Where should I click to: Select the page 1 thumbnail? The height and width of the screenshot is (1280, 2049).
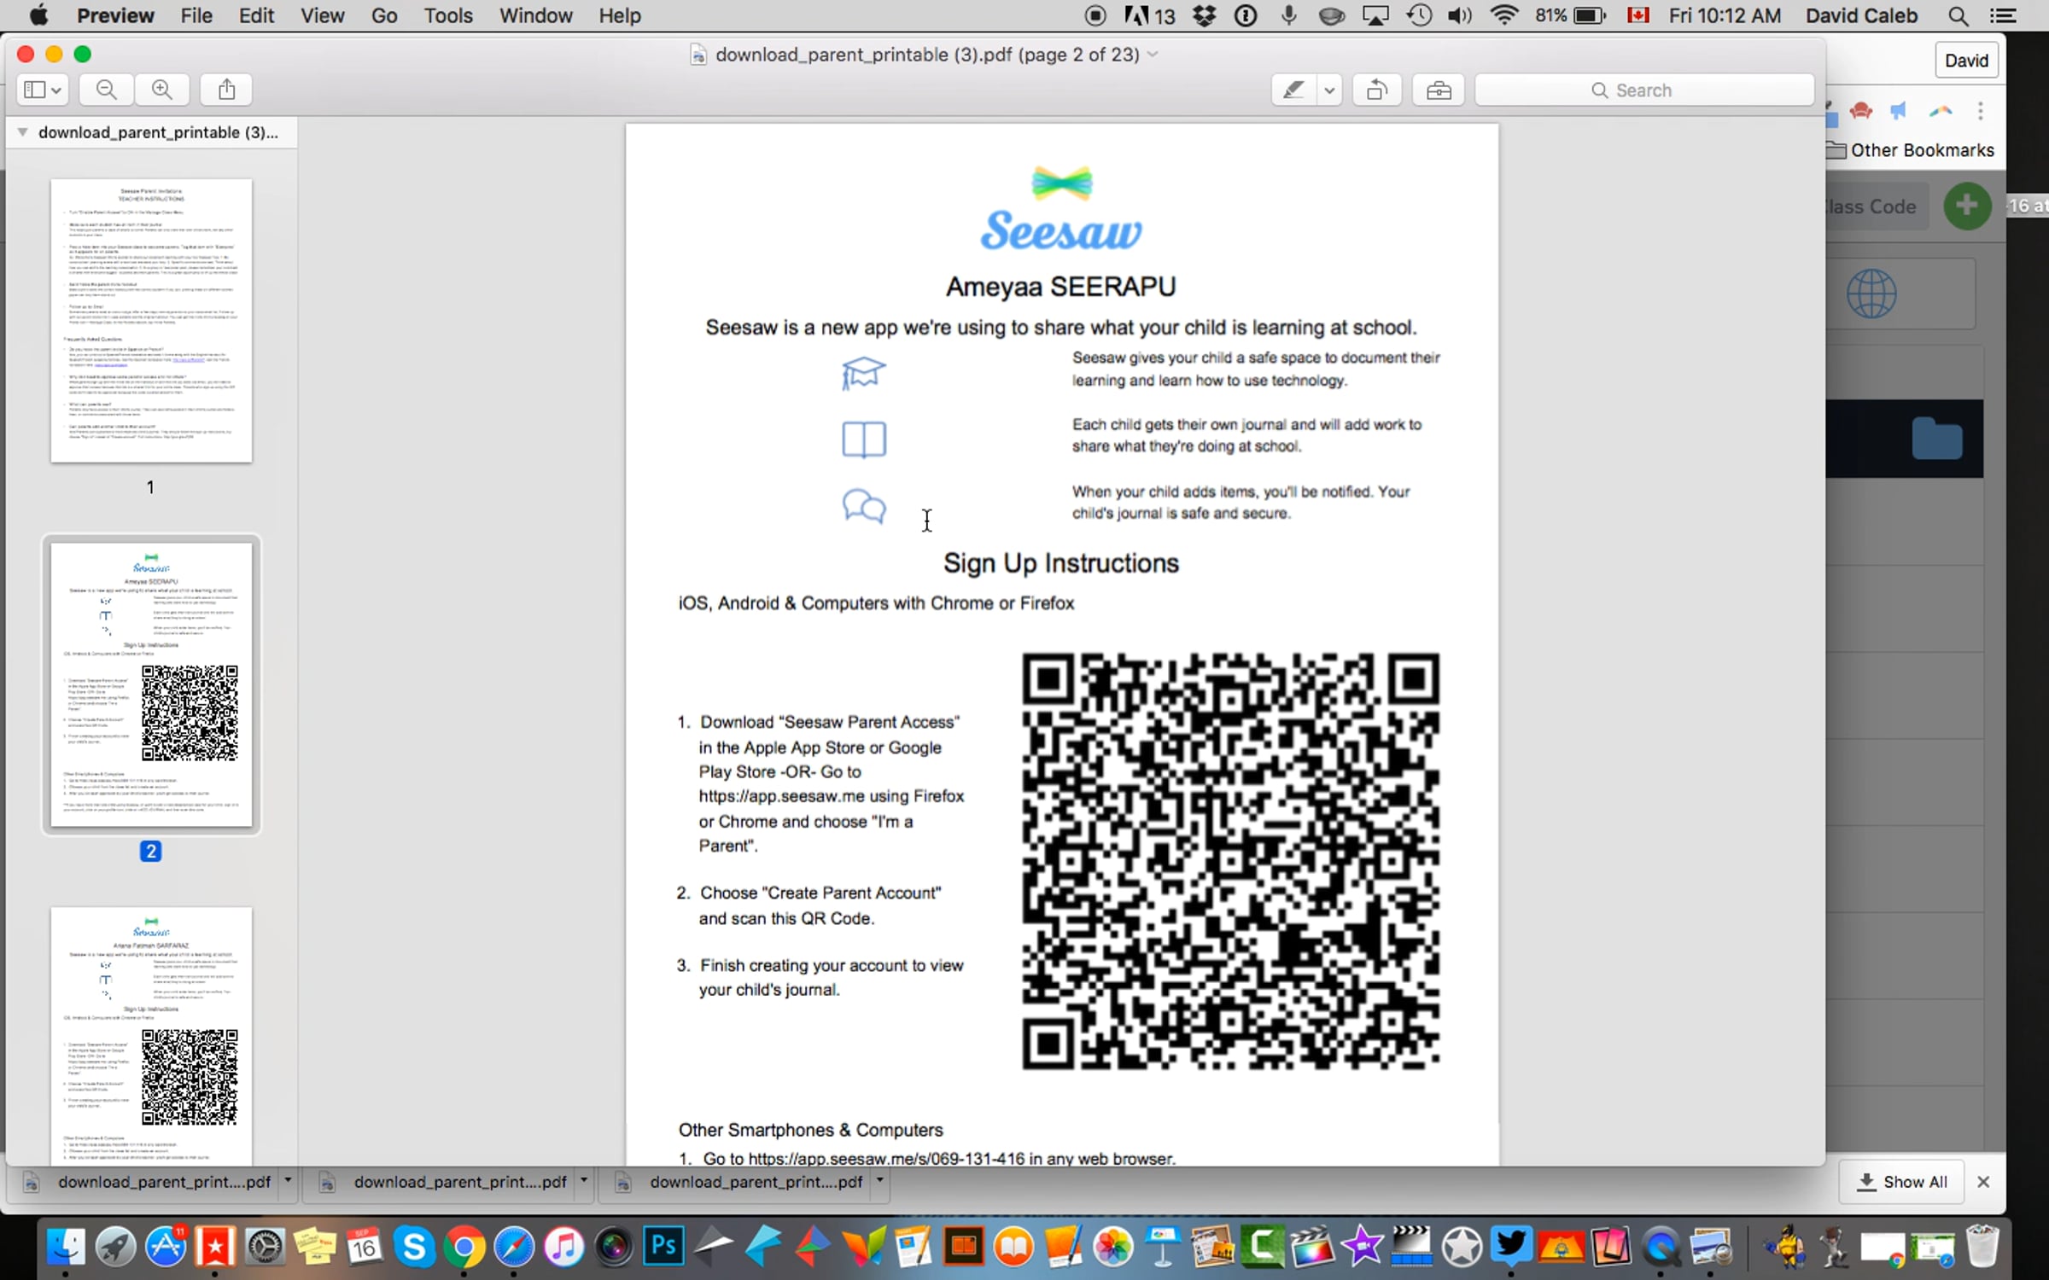pyautogui.click(x=151, y=321)
